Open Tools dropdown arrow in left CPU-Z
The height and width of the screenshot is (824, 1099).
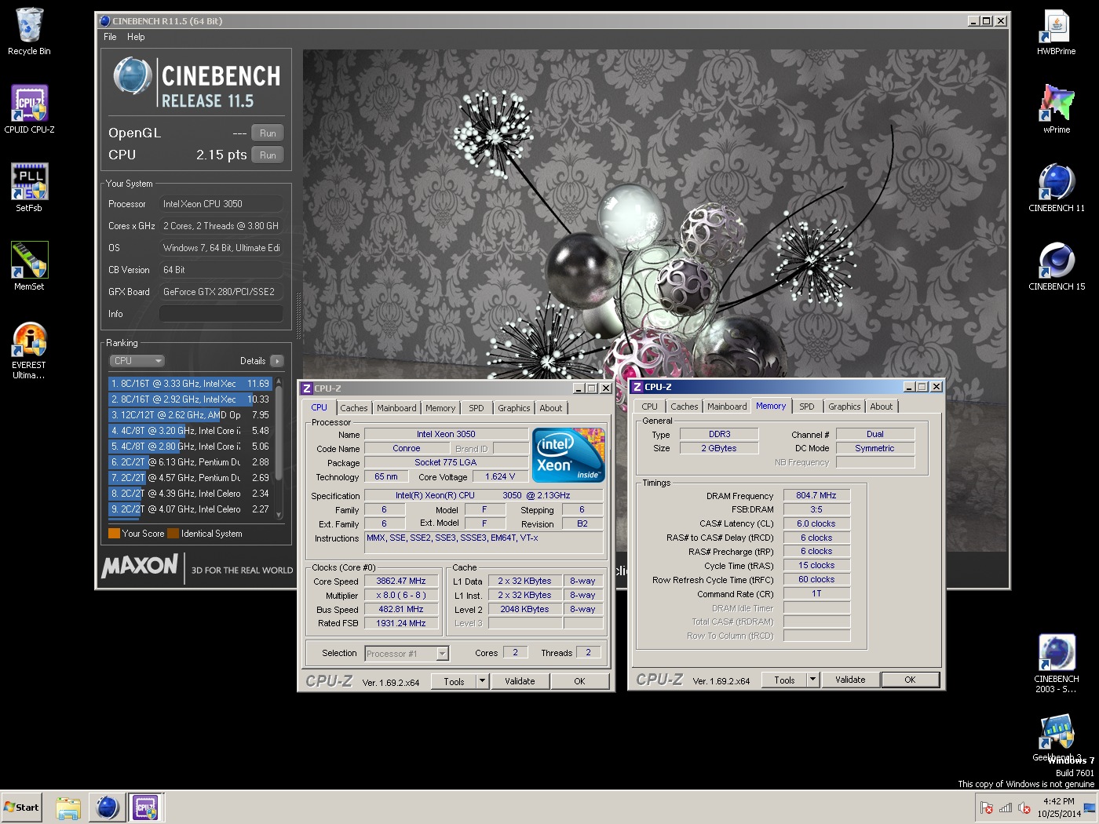(x=482, y=681)
